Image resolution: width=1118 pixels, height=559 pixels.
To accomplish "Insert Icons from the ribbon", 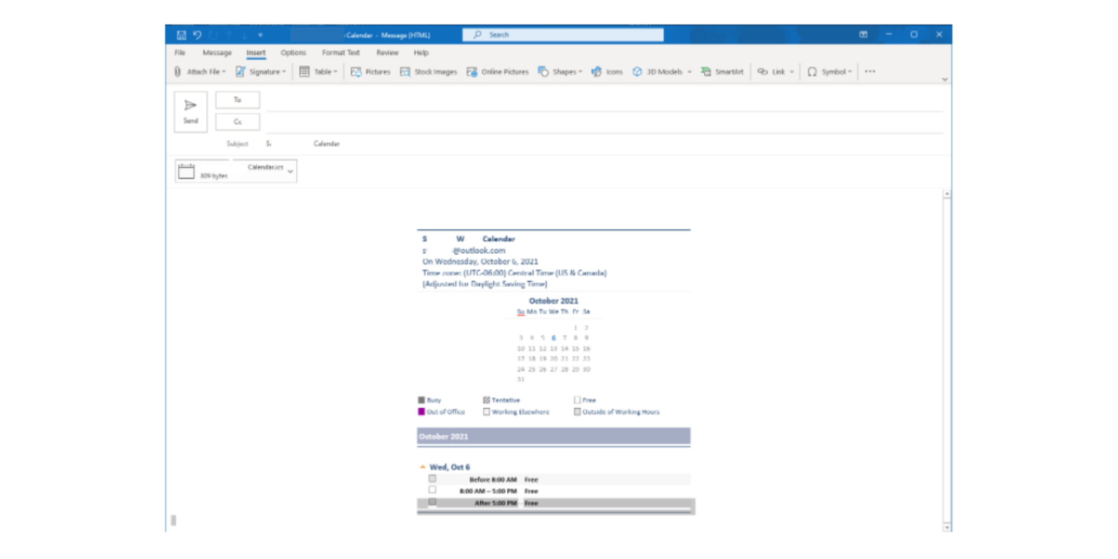I will coord(607,72).
